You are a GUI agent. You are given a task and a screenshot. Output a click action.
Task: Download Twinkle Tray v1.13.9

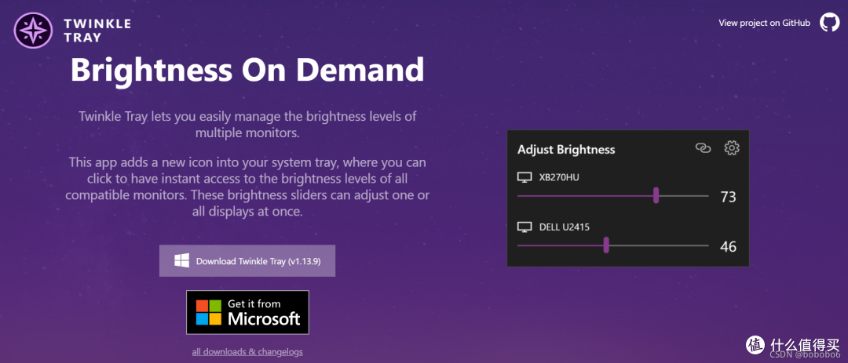tap(247, 260)
